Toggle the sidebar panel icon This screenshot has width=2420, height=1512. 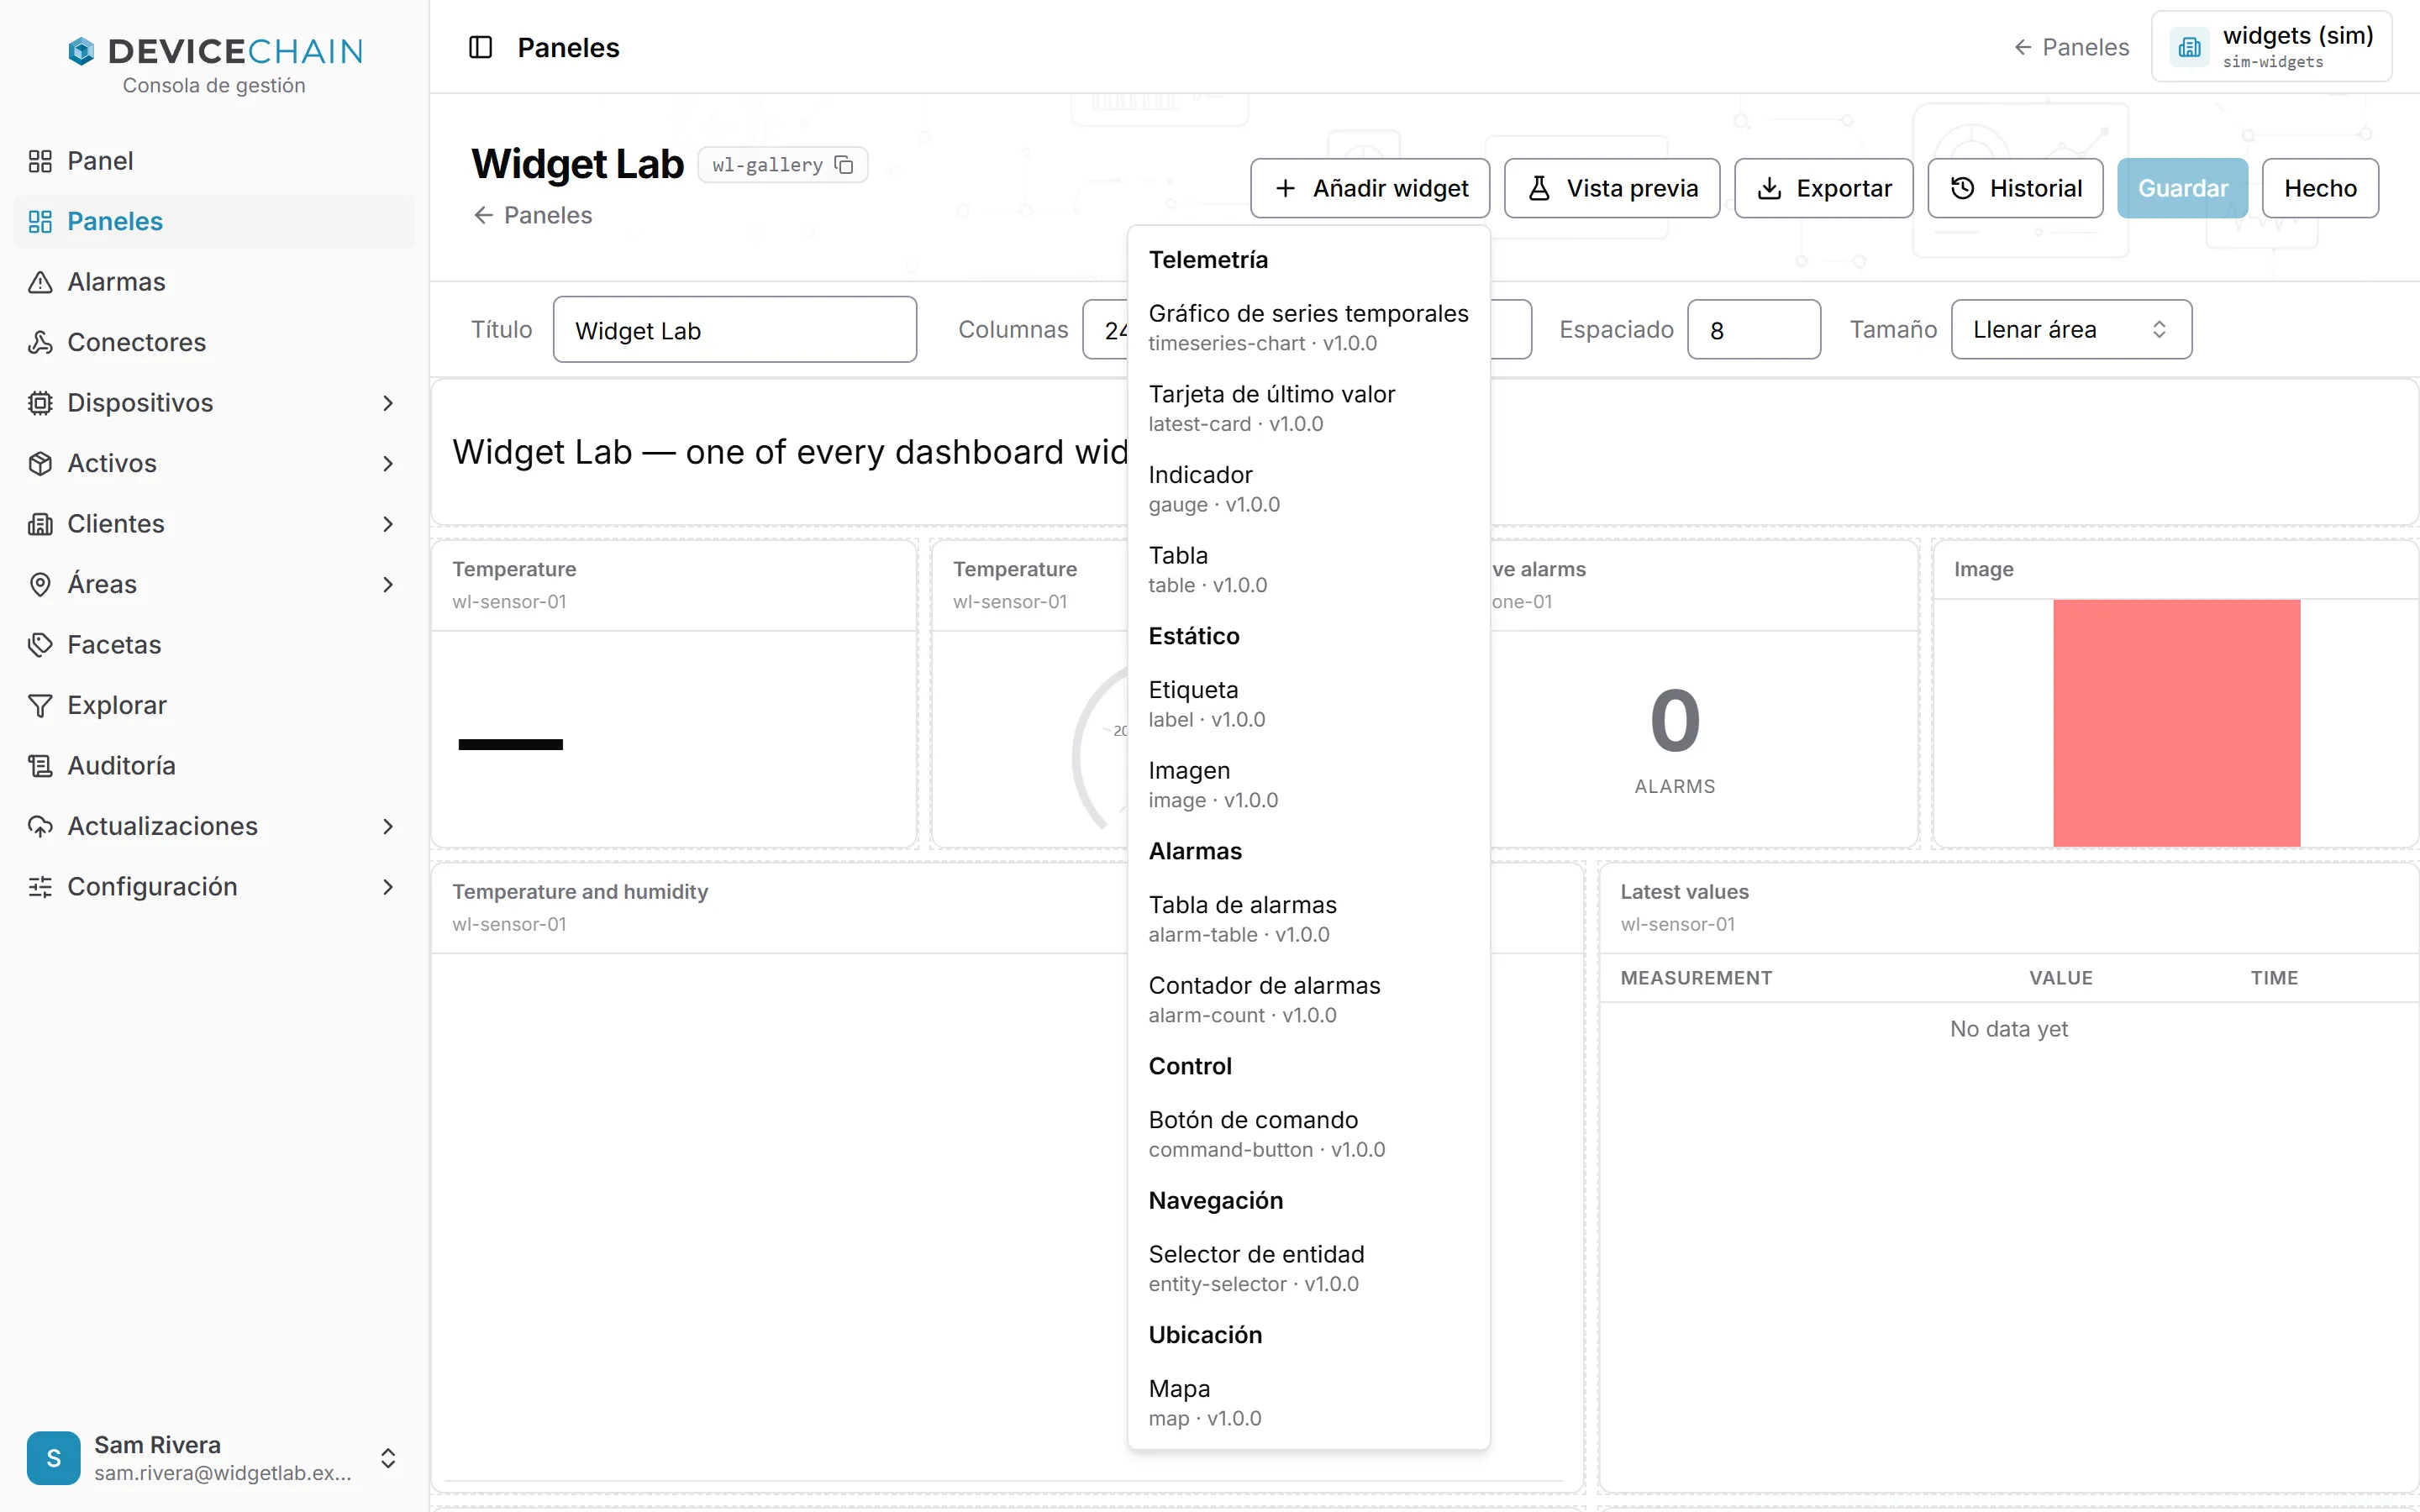coord(480,47)
